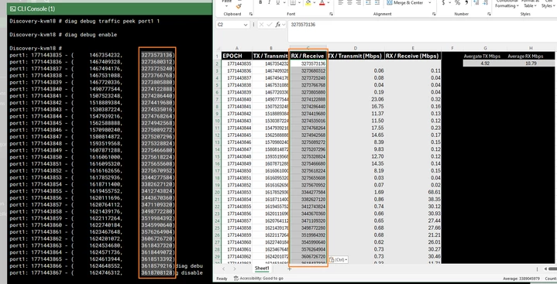Open the Name Box dropdown arrow
Viewport: 557px width, 284px height.
(245, 25)
